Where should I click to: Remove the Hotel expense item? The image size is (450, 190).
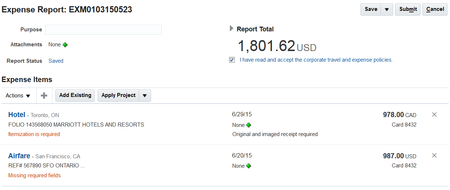click(434, 115)
